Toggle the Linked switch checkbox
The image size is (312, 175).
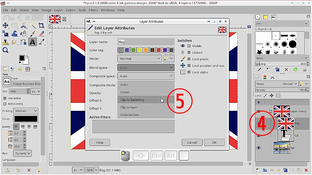coord(189,52)
